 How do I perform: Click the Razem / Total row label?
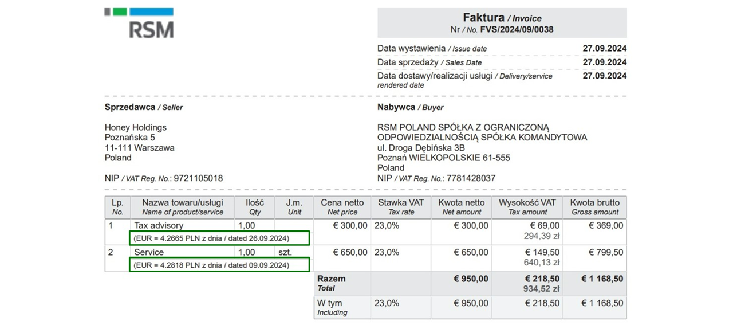pos(332,283)
